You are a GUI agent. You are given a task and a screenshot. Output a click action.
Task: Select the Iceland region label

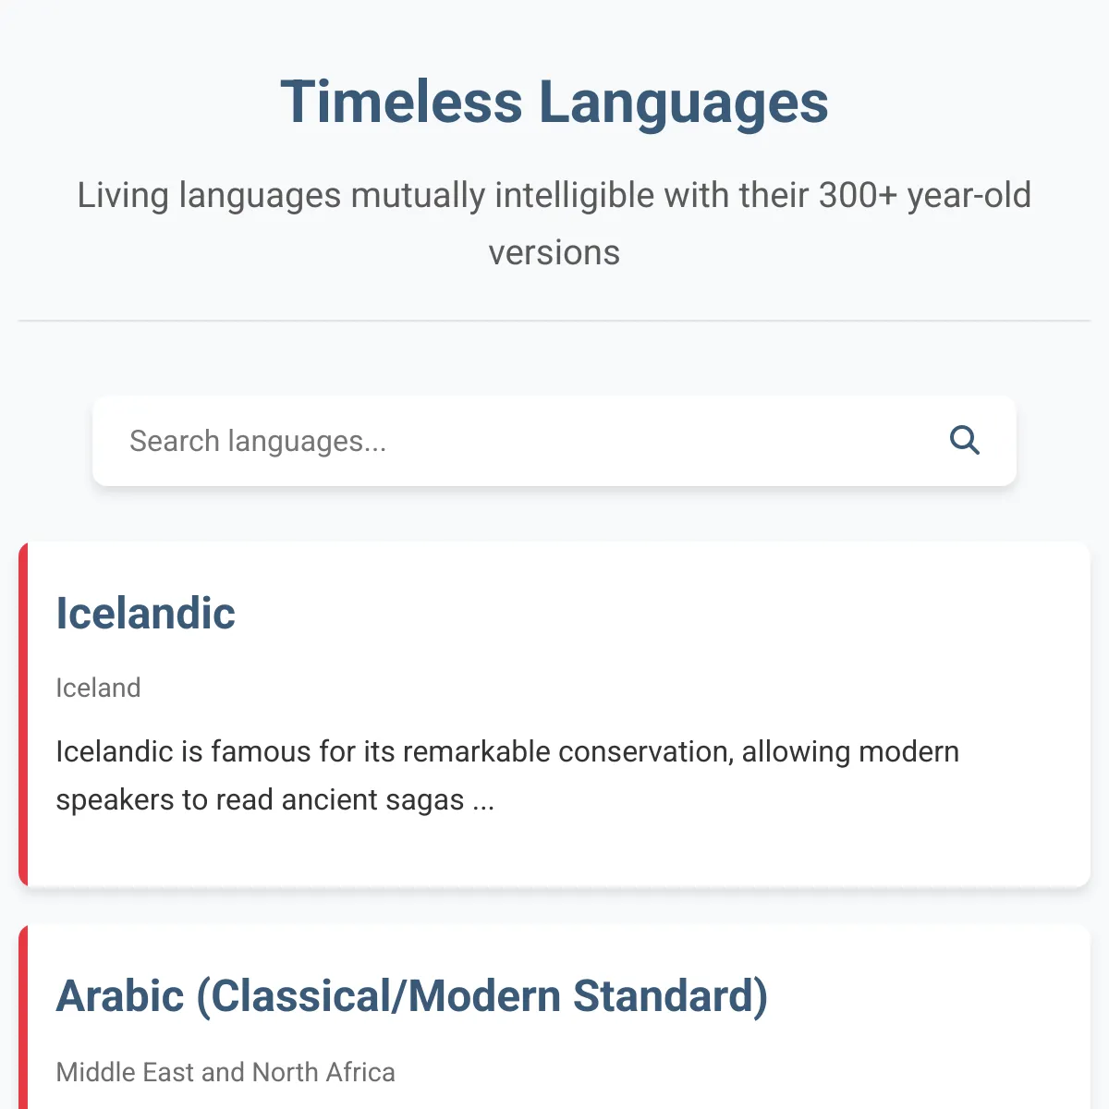98,688
